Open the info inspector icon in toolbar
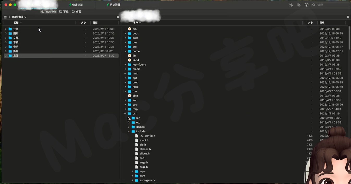The image size is (351, 184). coord(307,5)
